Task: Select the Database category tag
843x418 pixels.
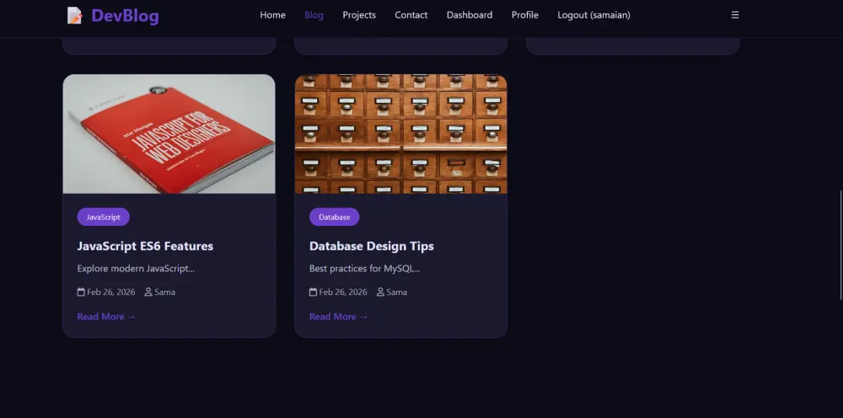Action: (x=335, y=217)
